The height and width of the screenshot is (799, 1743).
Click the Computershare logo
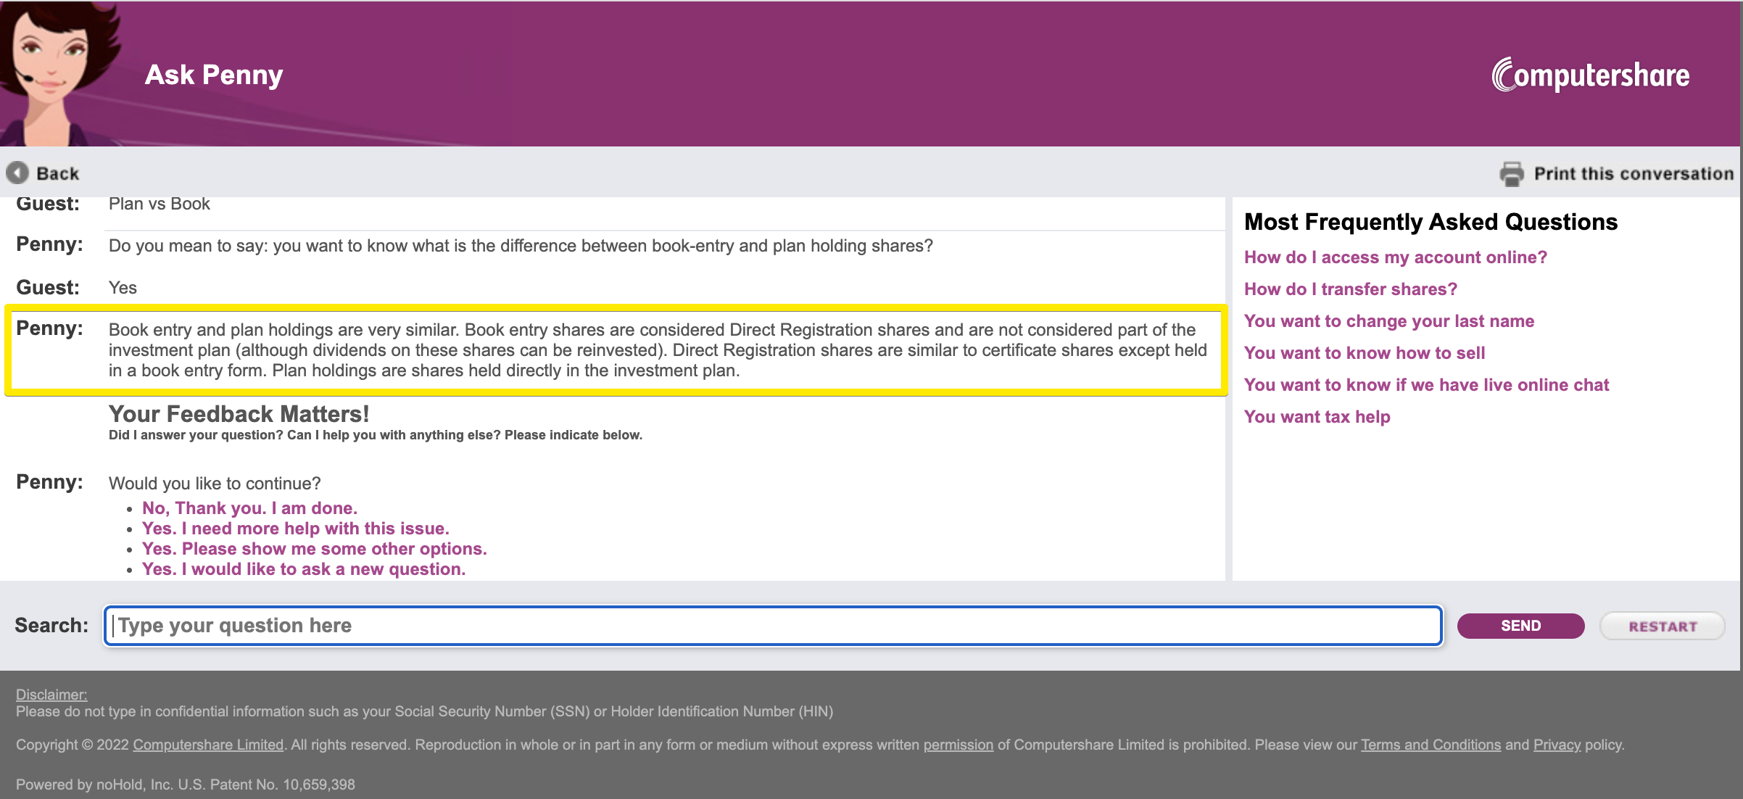(1590, 75)
